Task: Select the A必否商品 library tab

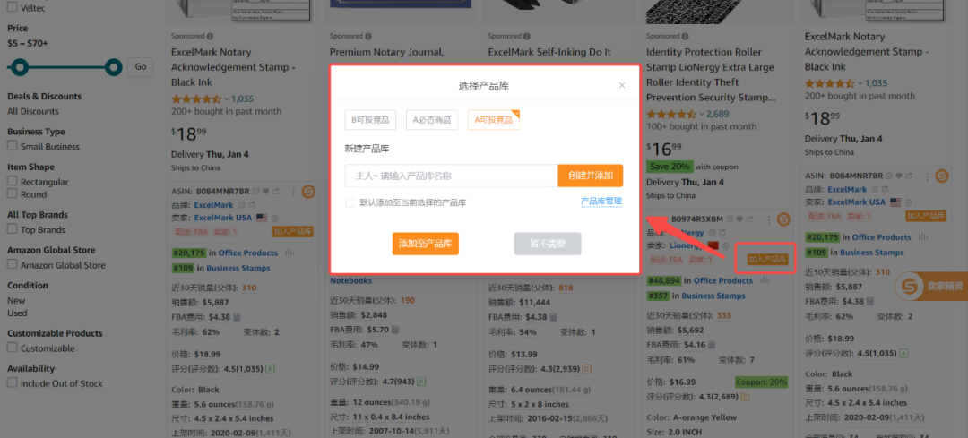Action: point(431,120)
